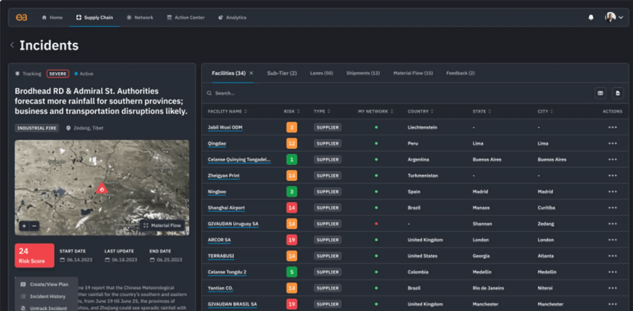633x311 pixels.
Task: Open actions menu for TERRABUSI row
Action: 613,256
